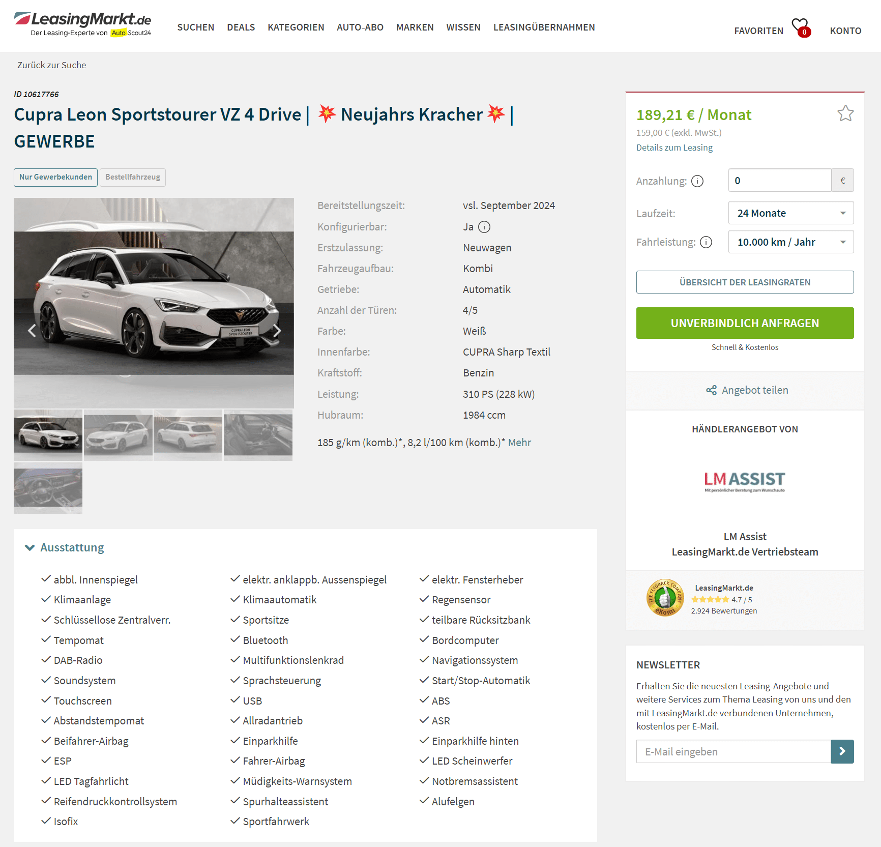Click the LM Assist dealer name
The width and height of the screenshot is (881, 847).
point(745,537)
